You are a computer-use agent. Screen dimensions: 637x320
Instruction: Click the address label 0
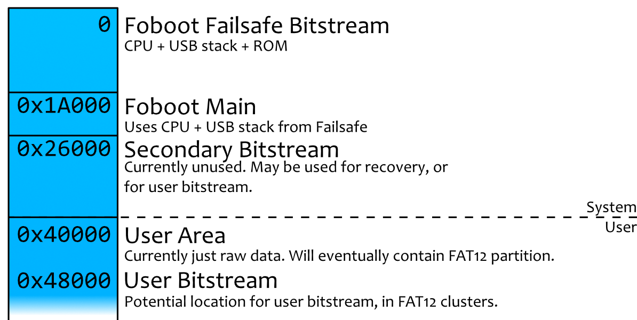point(104,25)
